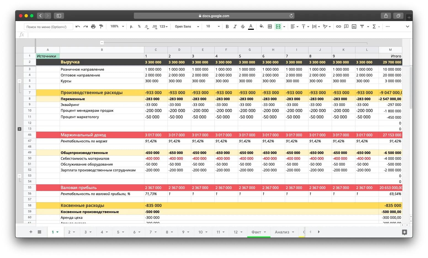
Task: Go back in Safari
Action: [40, 16]
